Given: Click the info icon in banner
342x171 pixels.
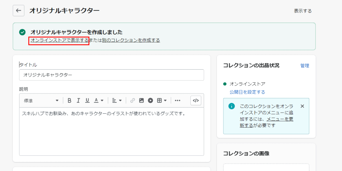Looking at the screenshot, I should pos(232,106).
